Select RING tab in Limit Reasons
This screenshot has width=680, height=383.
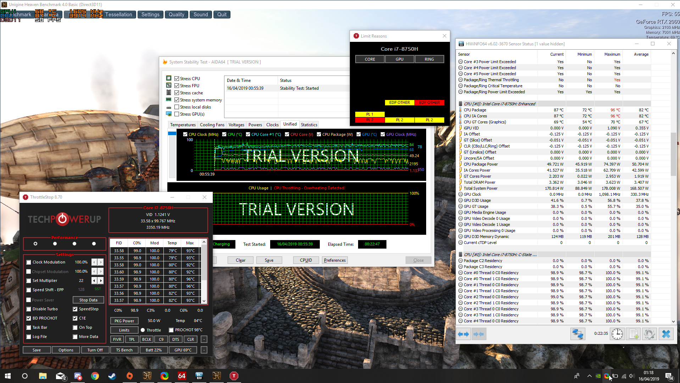pyautogui.click(x=429, y=59)
